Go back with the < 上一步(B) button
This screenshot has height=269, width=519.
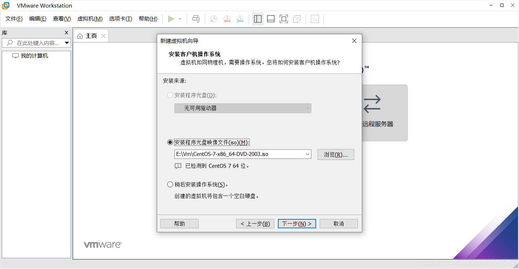pos(255,224)
